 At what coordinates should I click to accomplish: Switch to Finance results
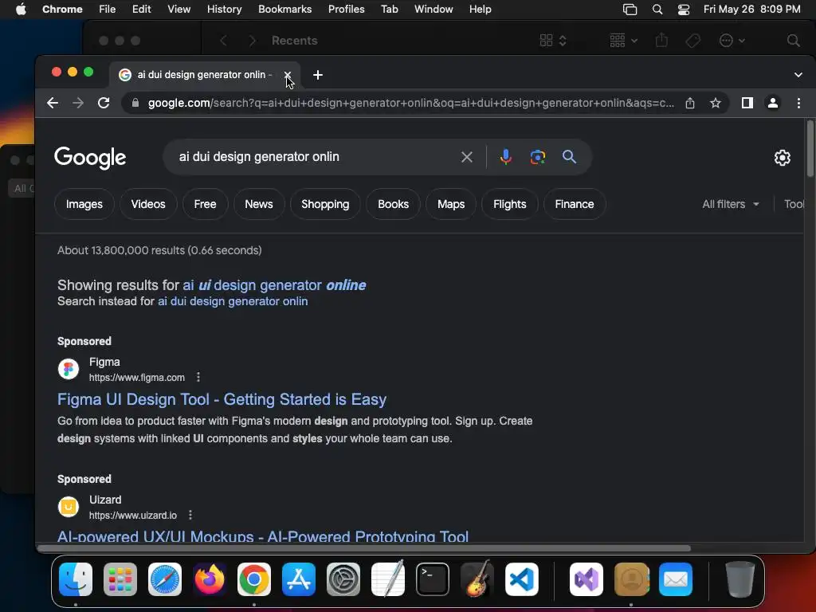574,204
